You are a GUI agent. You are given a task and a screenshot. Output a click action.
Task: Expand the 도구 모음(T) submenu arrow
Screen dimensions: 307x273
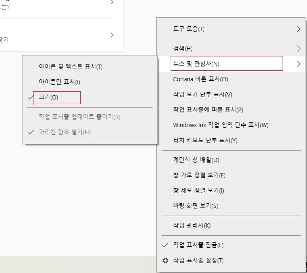(298, 29)
